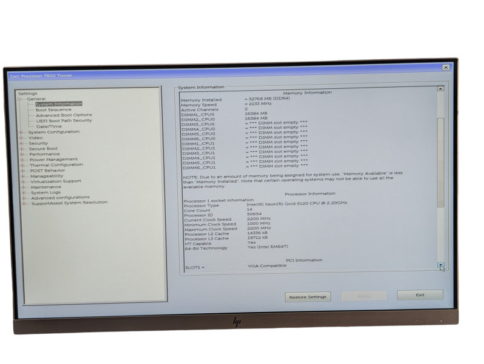Viewport: 484px width, 364px height.
Task: Expand the Power Management node
Action: [x=22, y=160]
